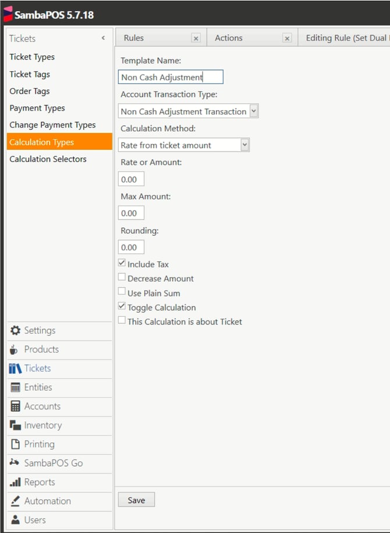Collapse the Tickets sidebar panel arrow
Viewport: 390px width, 533px height.
pyautogui.click(x=103, y=38)
